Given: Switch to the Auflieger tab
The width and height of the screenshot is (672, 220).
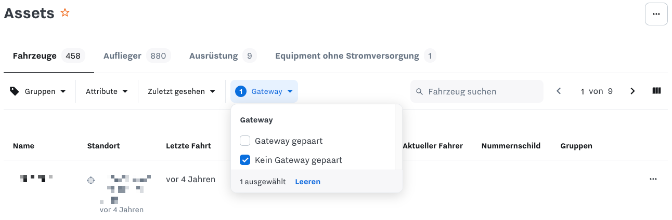Looking at the screenshot, I should pos(137,56).
